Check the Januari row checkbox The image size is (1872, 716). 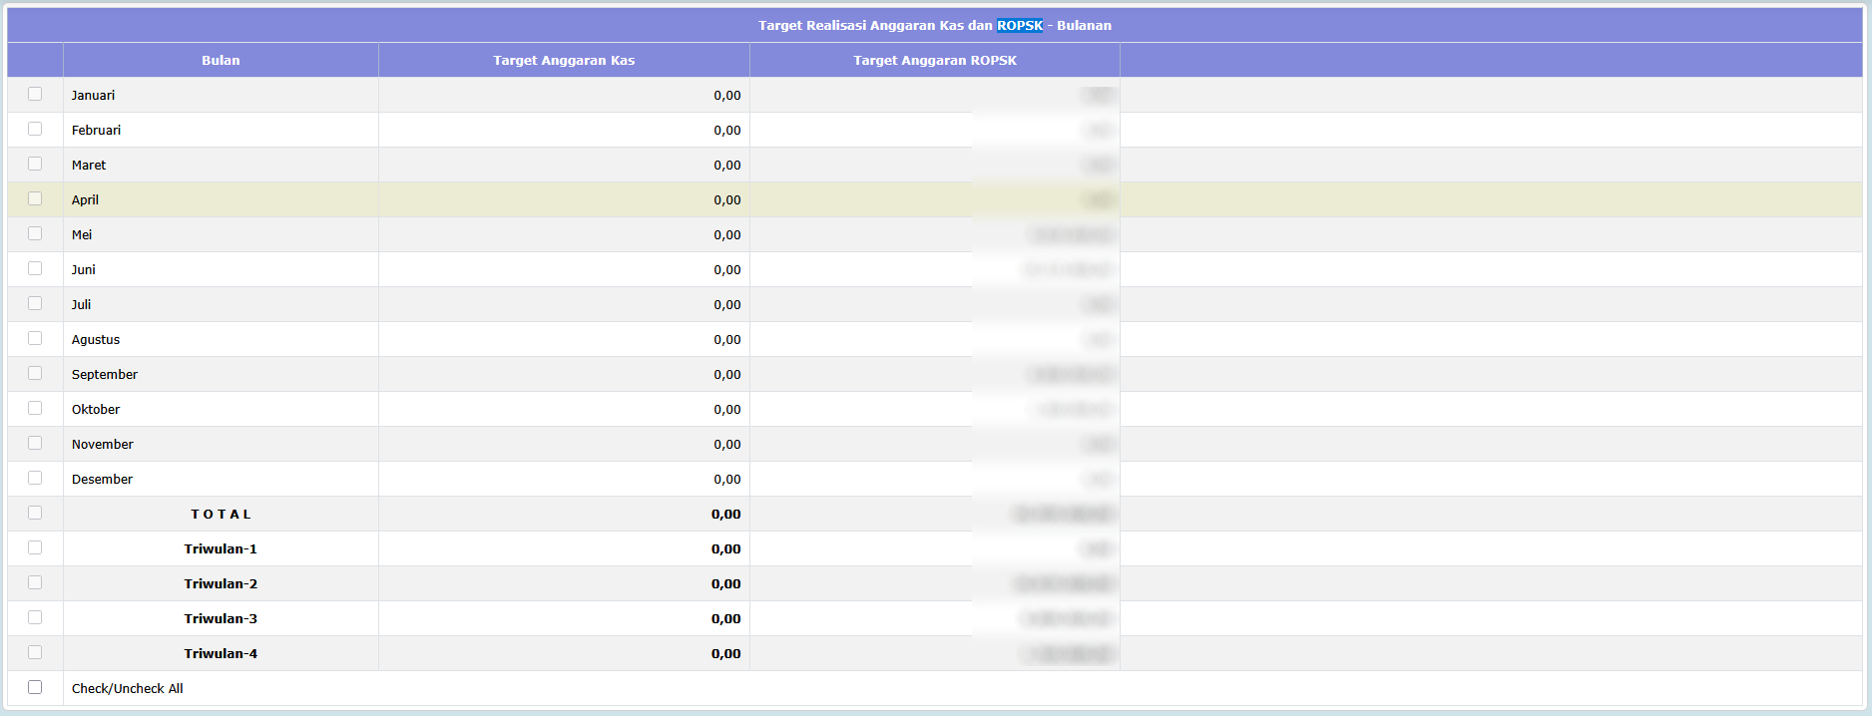35,94
